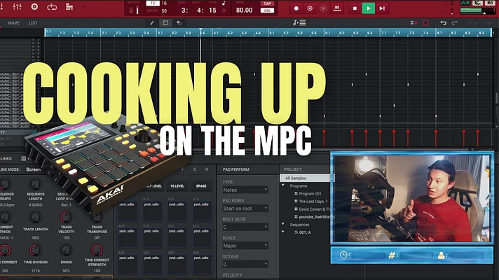The image size is (499, 280).
Task: Trigger pad A16
Action: [x=202, y=211]
